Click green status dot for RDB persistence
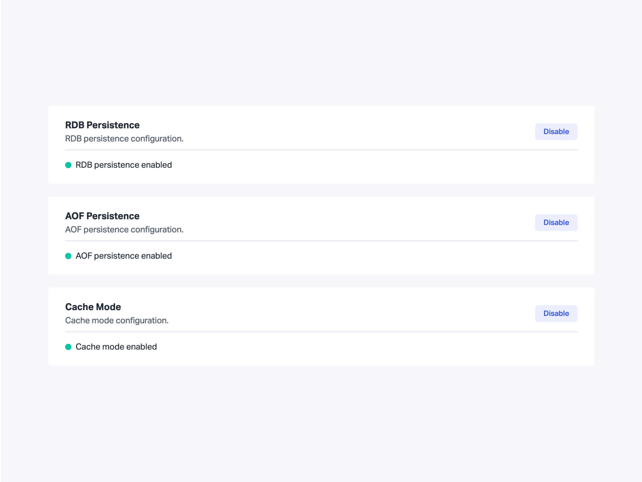This screenshot has height=482, width=642. 68,165
